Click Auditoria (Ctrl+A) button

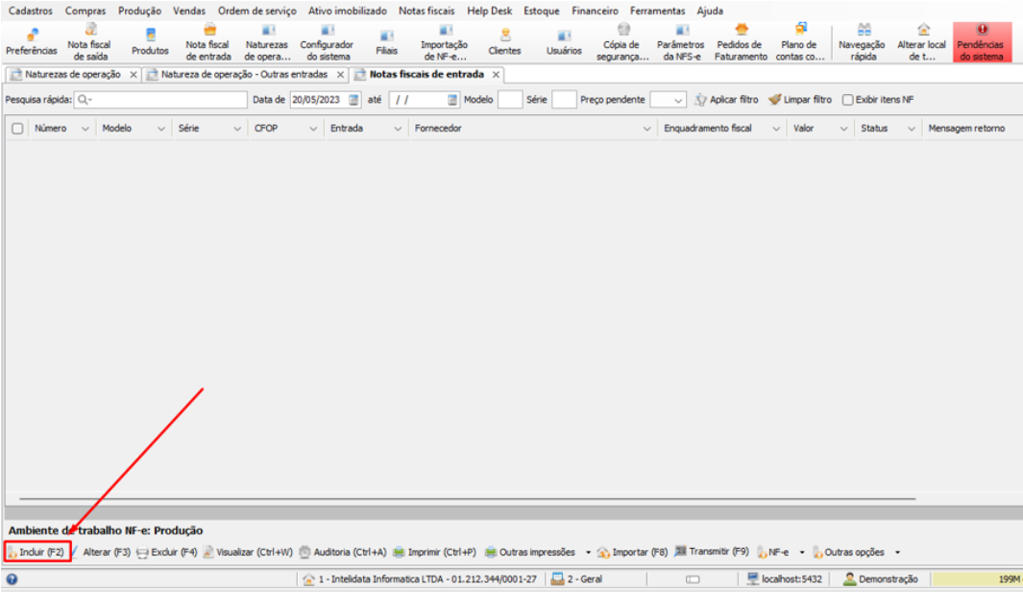(x=343, y=553)
